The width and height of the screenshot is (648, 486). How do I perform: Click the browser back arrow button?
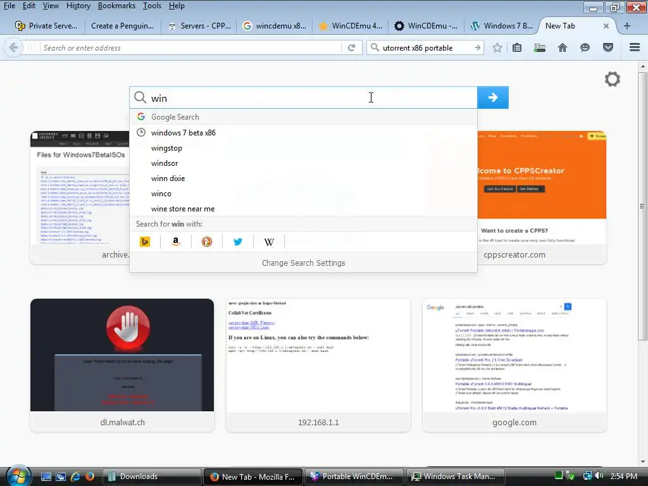point(13,47)
